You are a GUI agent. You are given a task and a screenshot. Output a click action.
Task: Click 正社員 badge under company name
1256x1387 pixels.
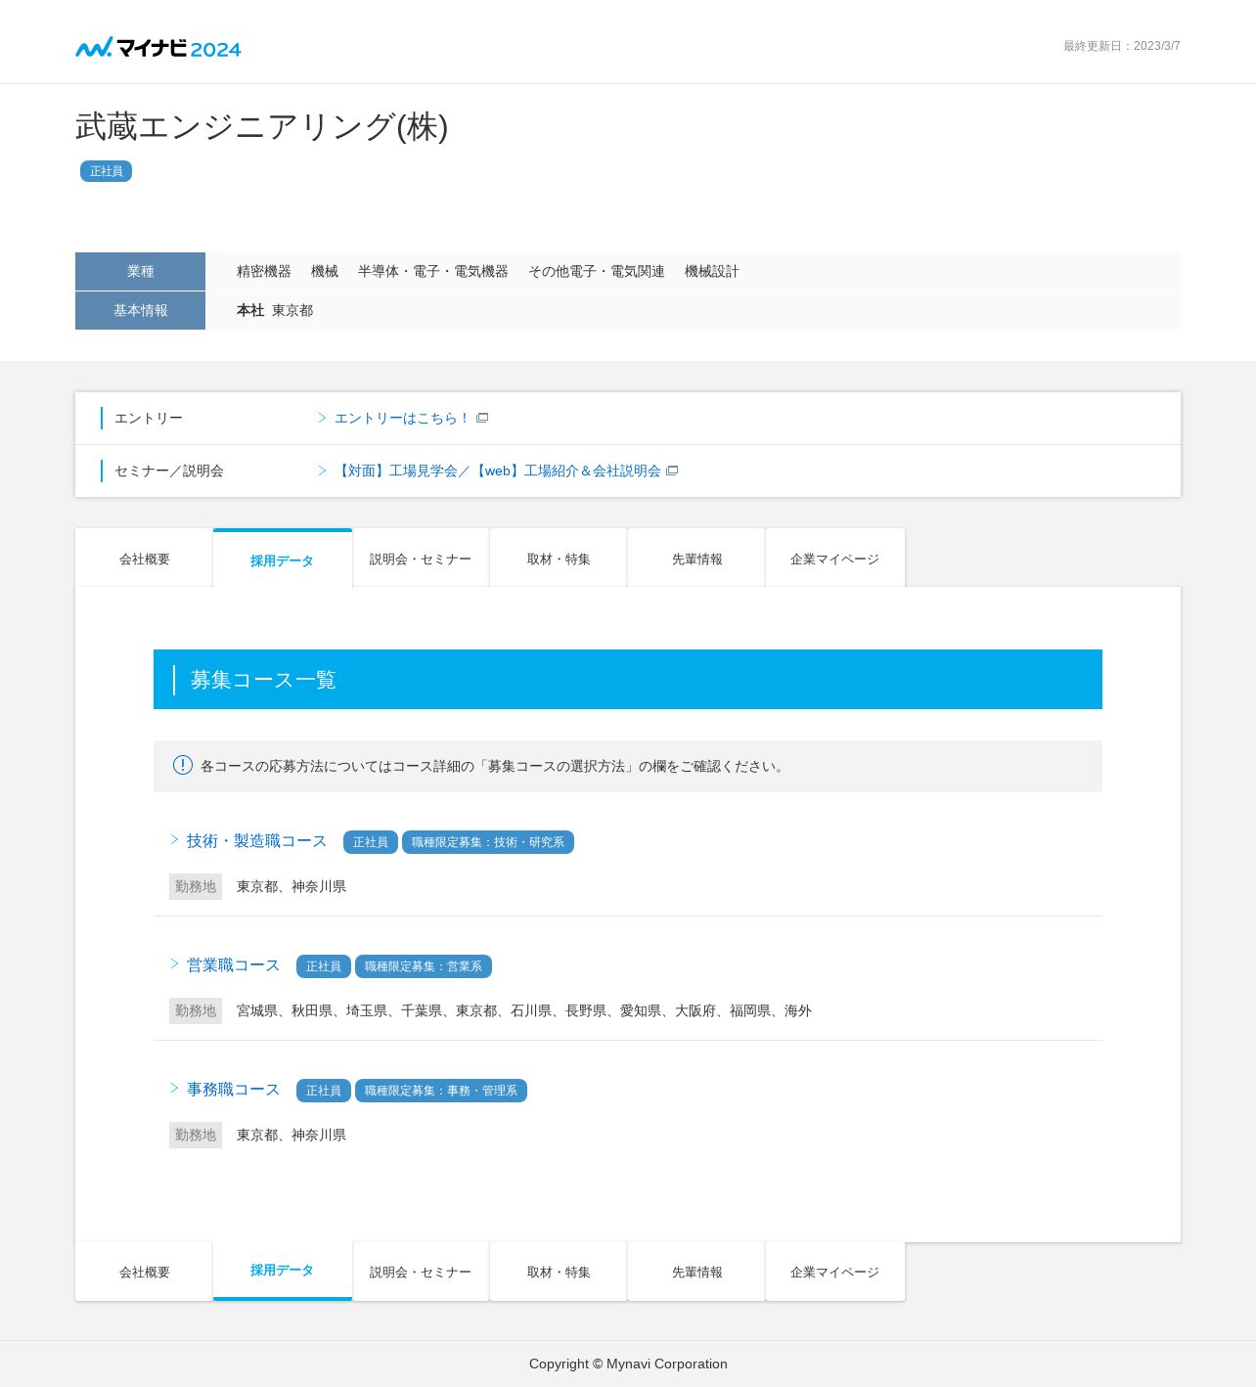[106, 171]
